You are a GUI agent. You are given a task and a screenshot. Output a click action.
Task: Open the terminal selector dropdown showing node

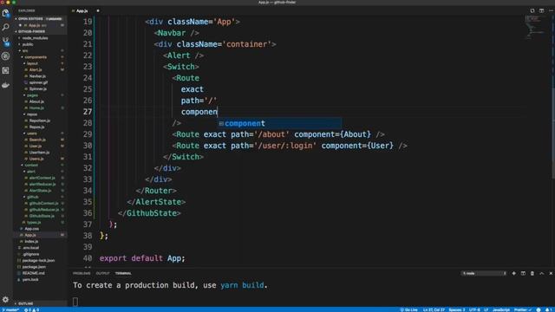tap(484, 274)
